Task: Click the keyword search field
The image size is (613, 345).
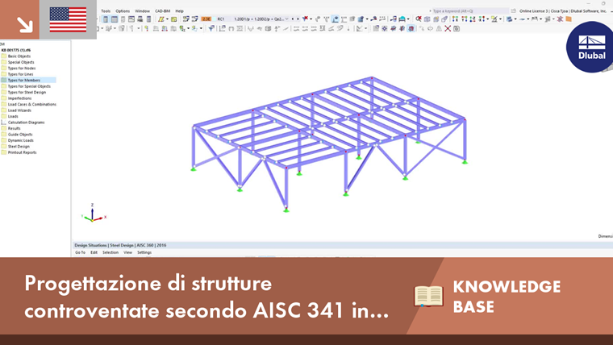Action: click(x=469, y=11)
